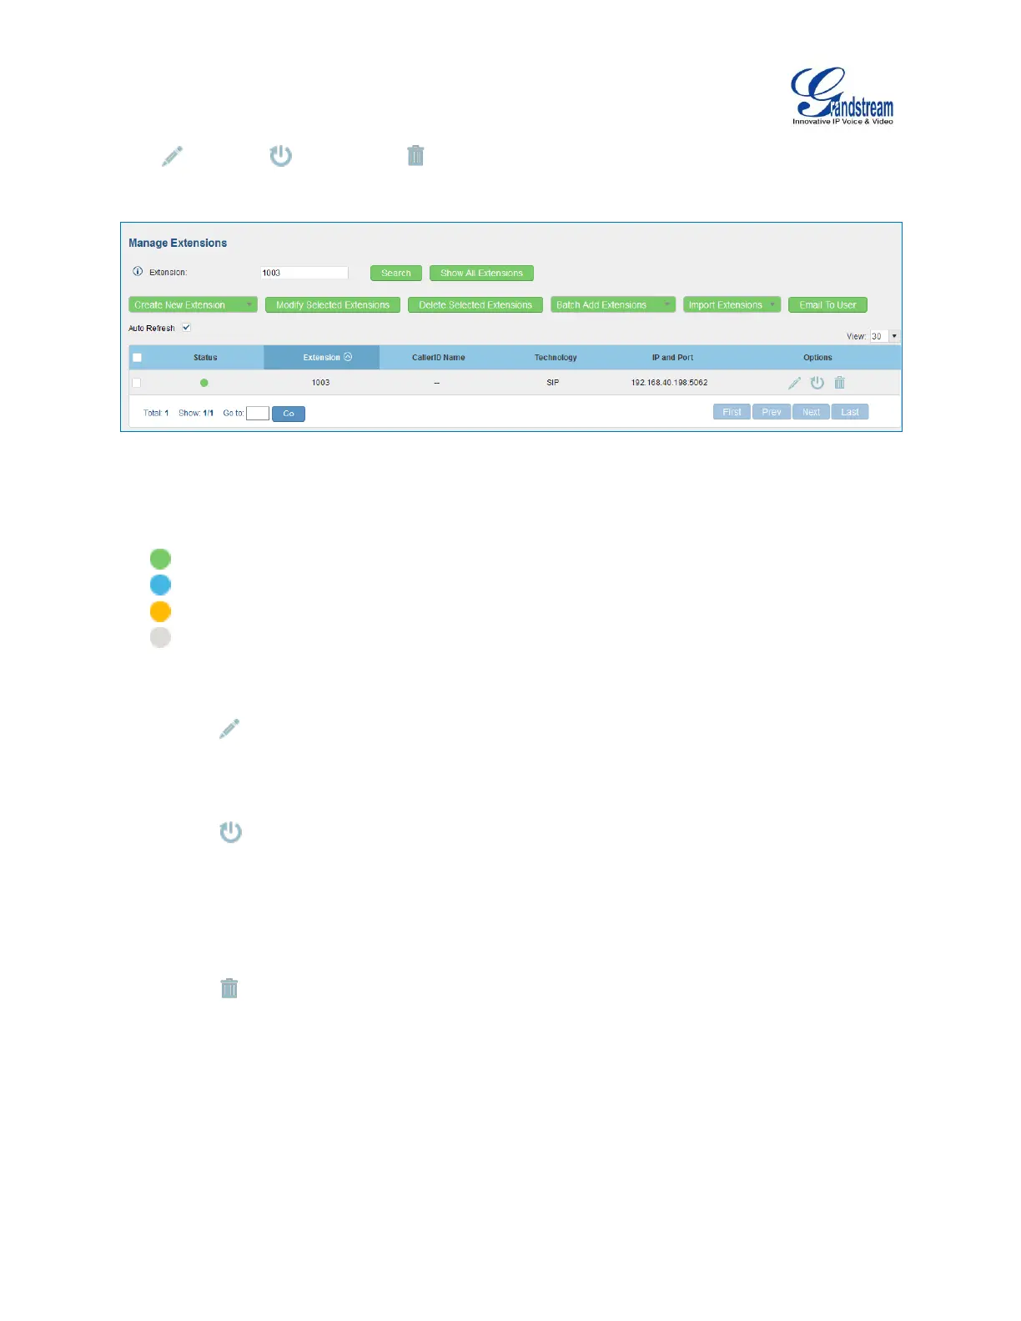Go to the Prev page

[x=772, y=412]
